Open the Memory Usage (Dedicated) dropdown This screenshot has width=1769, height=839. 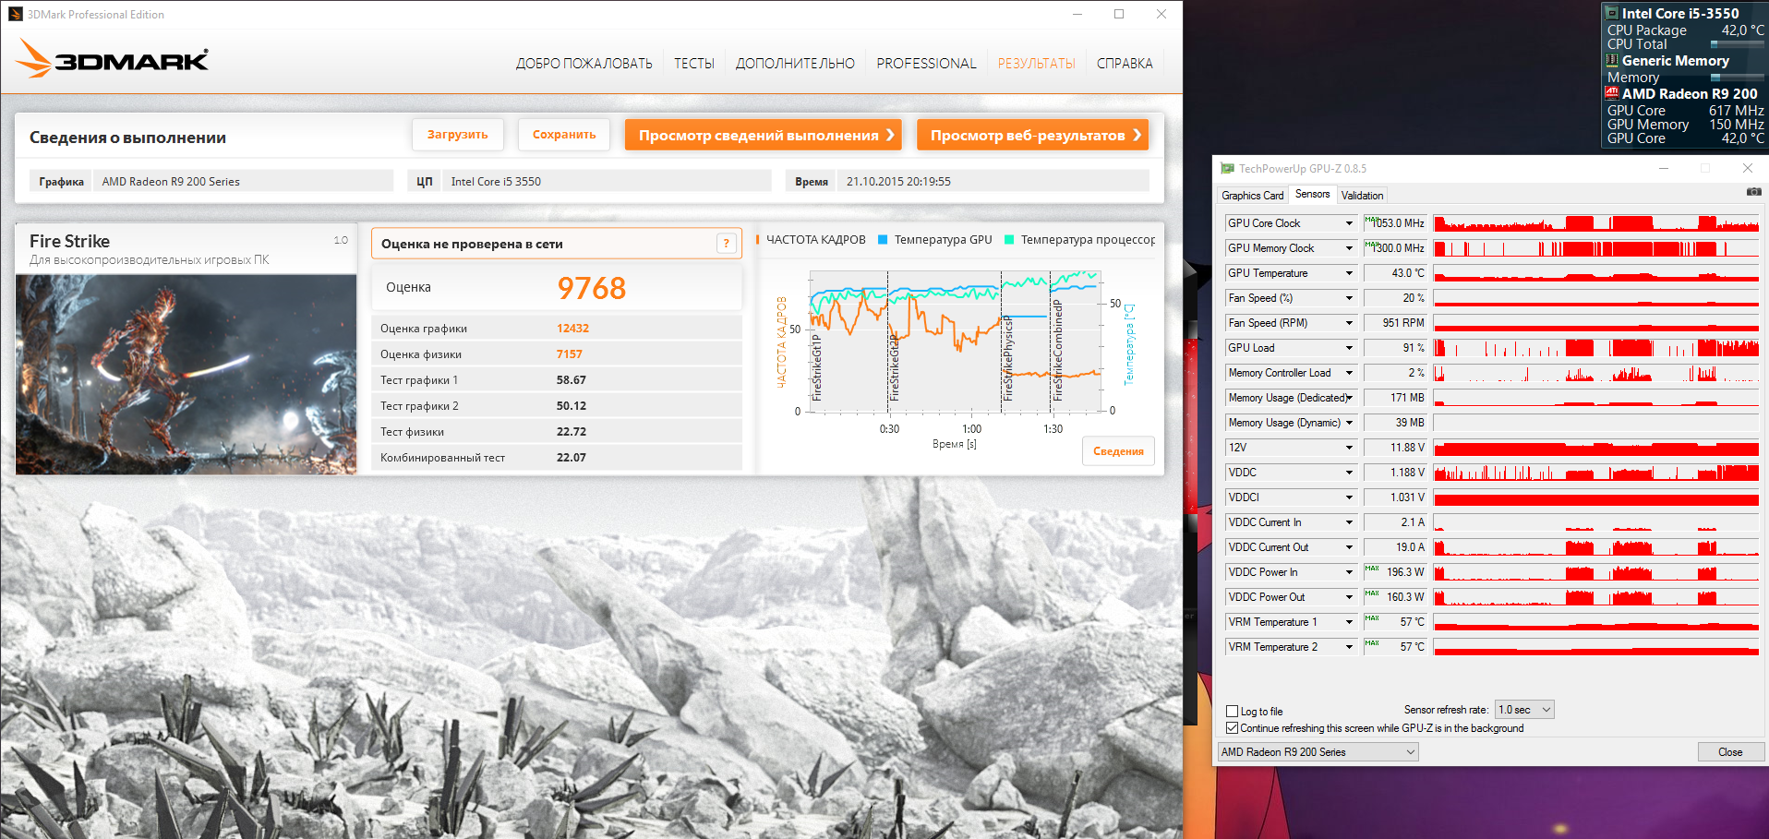1349,398
